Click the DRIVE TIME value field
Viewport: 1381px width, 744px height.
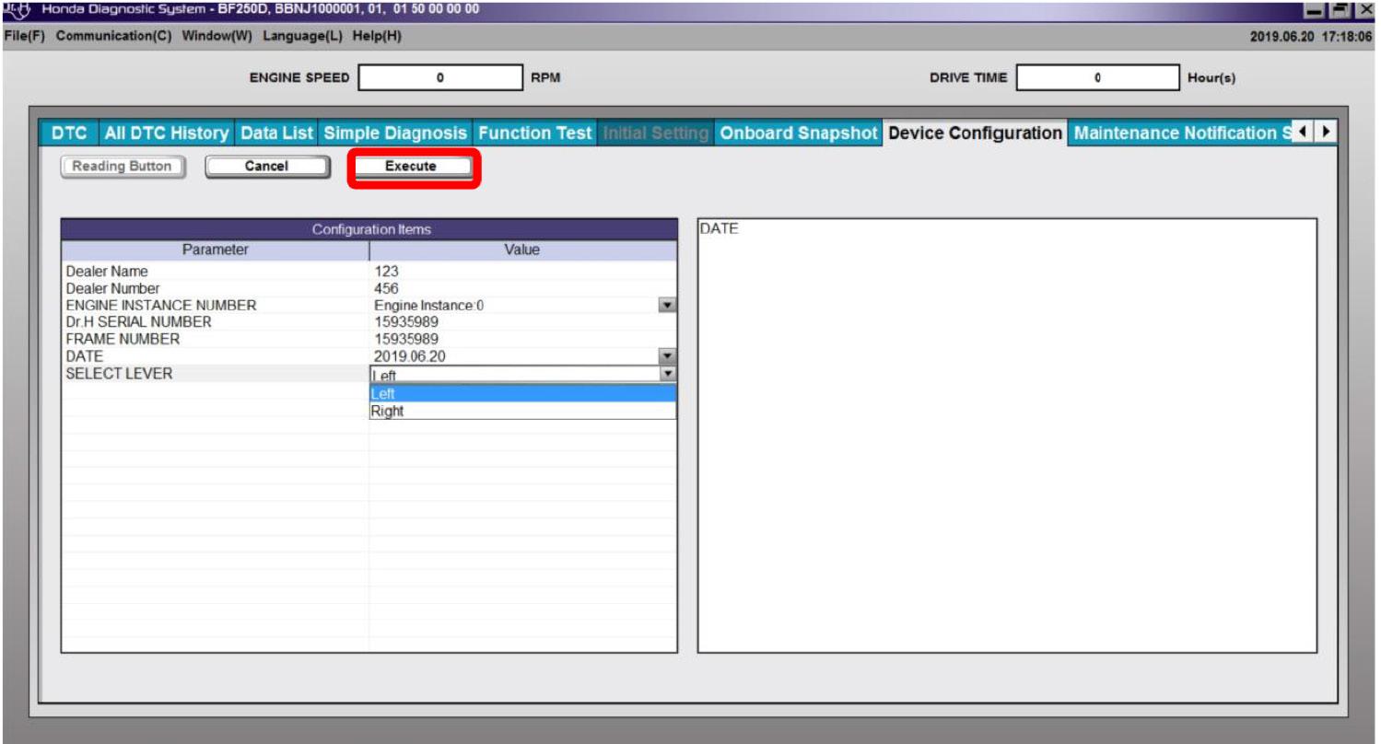tap(1098, 78)
